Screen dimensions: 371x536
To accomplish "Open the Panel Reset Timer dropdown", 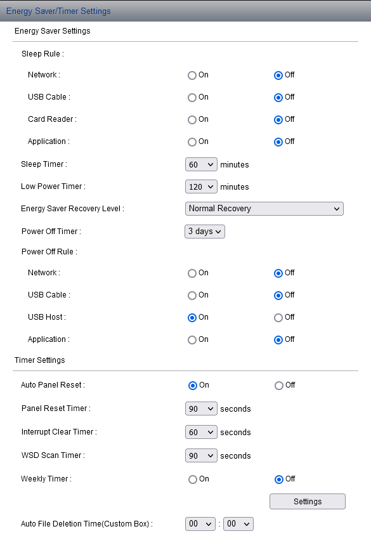I will tap(201, 409).
